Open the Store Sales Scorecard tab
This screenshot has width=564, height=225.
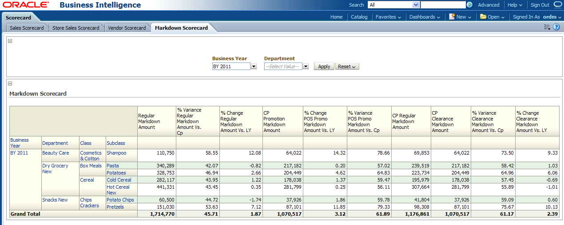click(x=76, y=28)
